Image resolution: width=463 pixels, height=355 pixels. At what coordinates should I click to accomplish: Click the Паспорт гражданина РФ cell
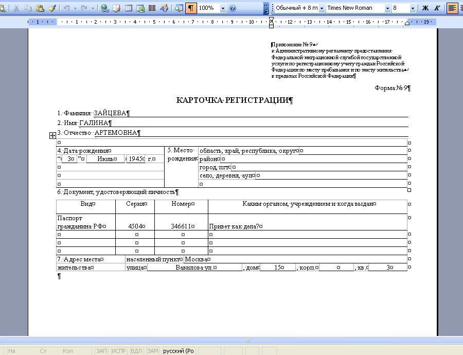click(85, 222)
